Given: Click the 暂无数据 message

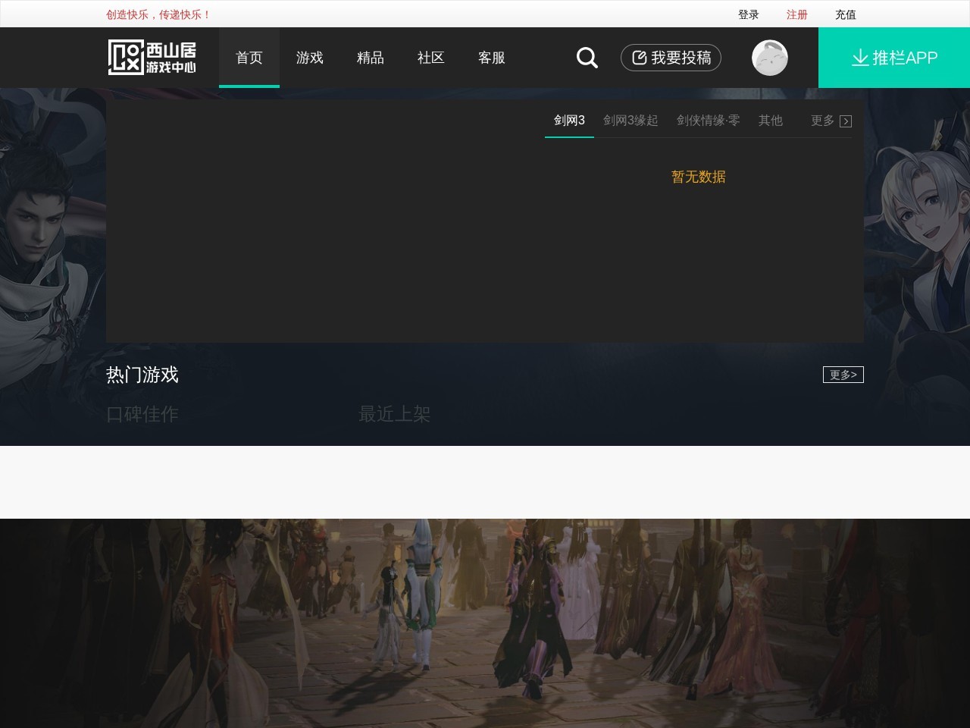Looking at the screenshot, I should [x=699, y=177].
